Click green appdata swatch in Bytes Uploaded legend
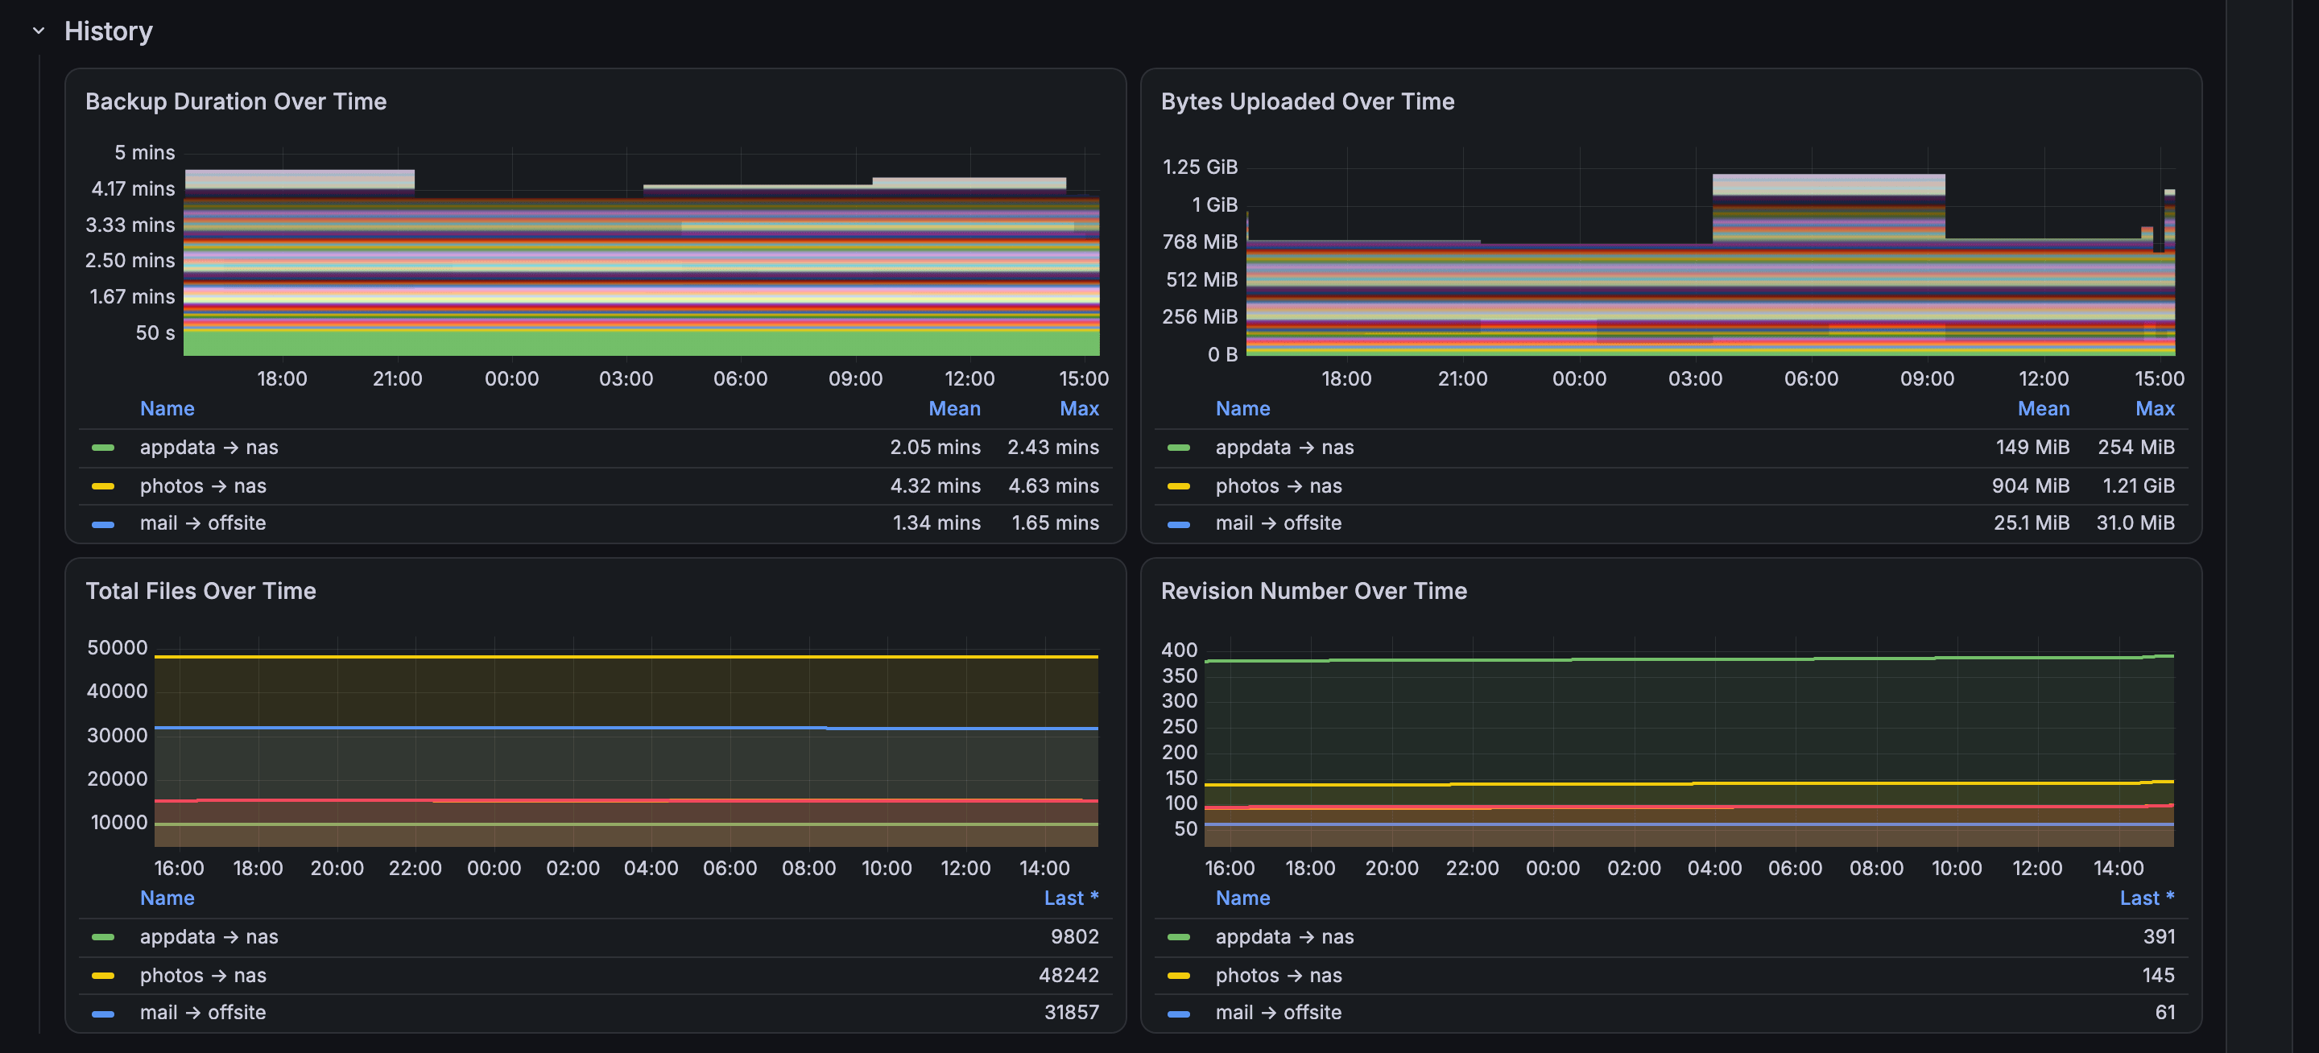This screenshot has width=2319, height=1053. (1178, 448)
